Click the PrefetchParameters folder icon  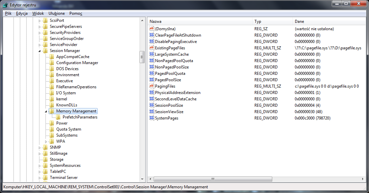(x=58, y=117)
